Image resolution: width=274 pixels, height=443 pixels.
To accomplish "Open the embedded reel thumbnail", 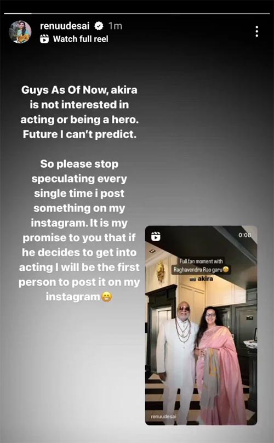I will coord(201,325).
